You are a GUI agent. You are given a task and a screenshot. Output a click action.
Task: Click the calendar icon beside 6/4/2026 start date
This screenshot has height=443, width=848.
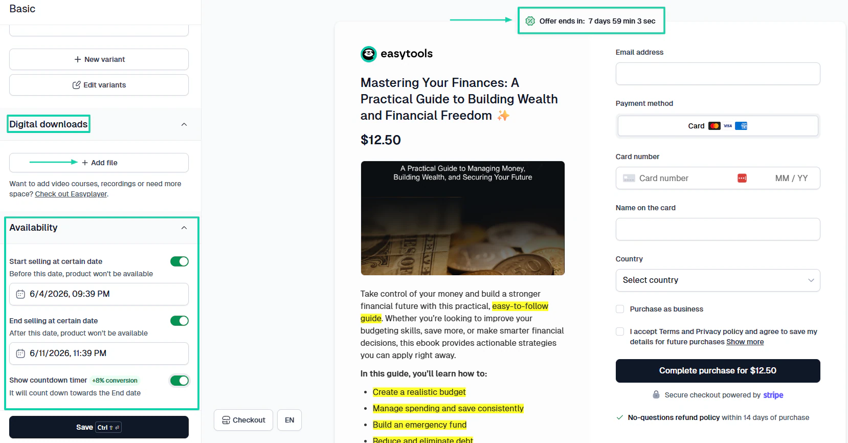(x=20, y=294)
